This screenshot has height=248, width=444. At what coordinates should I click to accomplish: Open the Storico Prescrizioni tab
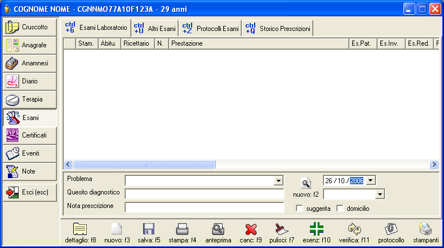click(278, 28)
